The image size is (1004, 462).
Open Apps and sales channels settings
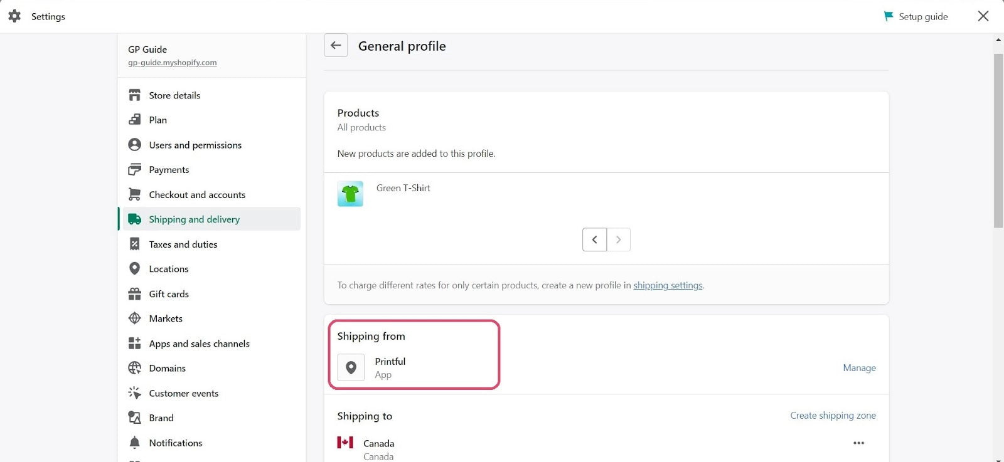point(199,344)
